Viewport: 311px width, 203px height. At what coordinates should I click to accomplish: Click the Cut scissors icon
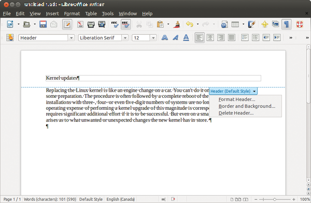coord(139,24)
